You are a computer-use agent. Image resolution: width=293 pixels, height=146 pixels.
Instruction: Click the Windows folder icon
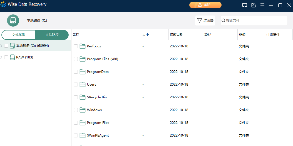point(83,110)
